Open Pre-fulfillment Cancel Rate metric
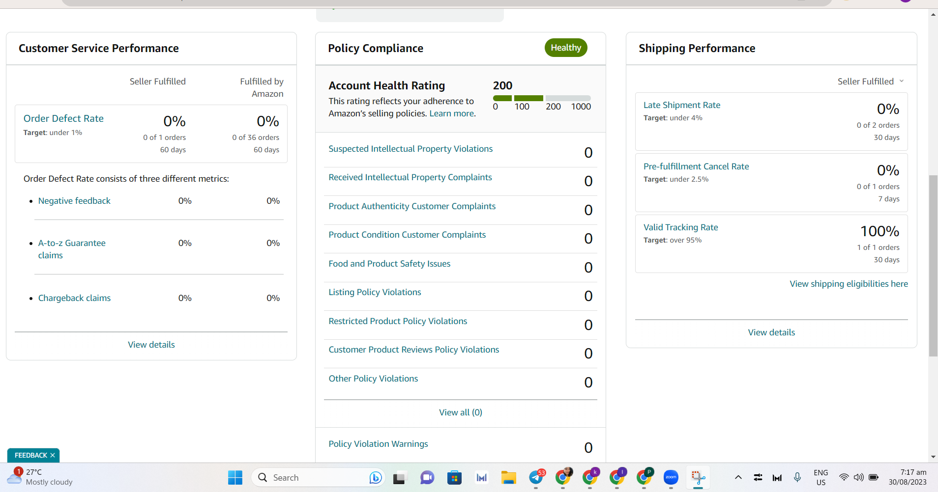Viewport: 938px width, 492px height. (696, 166)
